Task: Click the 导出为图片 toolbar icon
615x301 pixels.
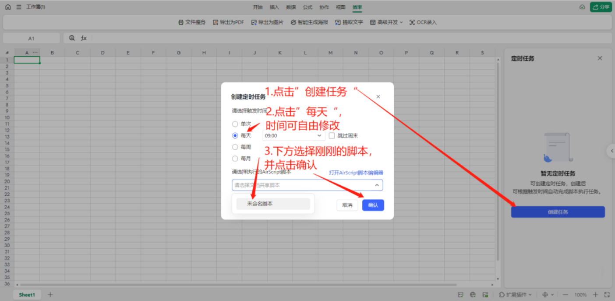Action: pyautogui.click(x=254, y=22)
